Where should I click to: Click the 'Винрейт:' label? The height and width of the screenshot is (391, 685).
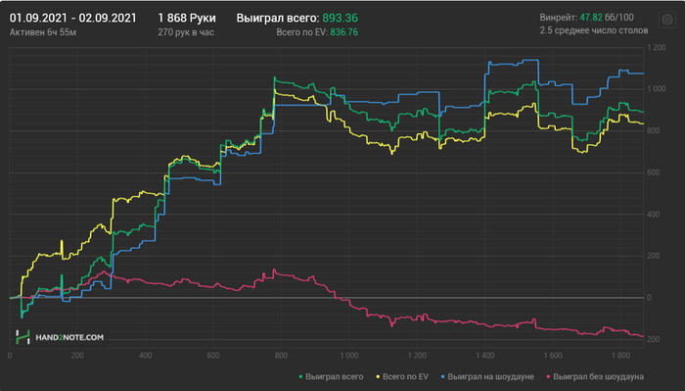[x=559, y=18]
